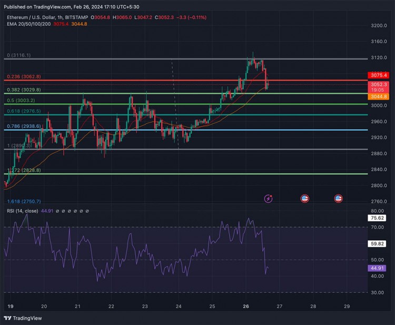The height and width of the screenshot is (325, 395).
Task: Select the 0.382 (3029.8) Fibonacci level label
Action: tap(23, 90)
